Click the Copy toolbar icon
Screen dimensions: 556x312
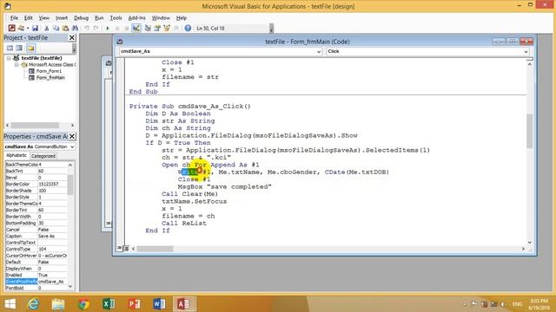(56, 28)
